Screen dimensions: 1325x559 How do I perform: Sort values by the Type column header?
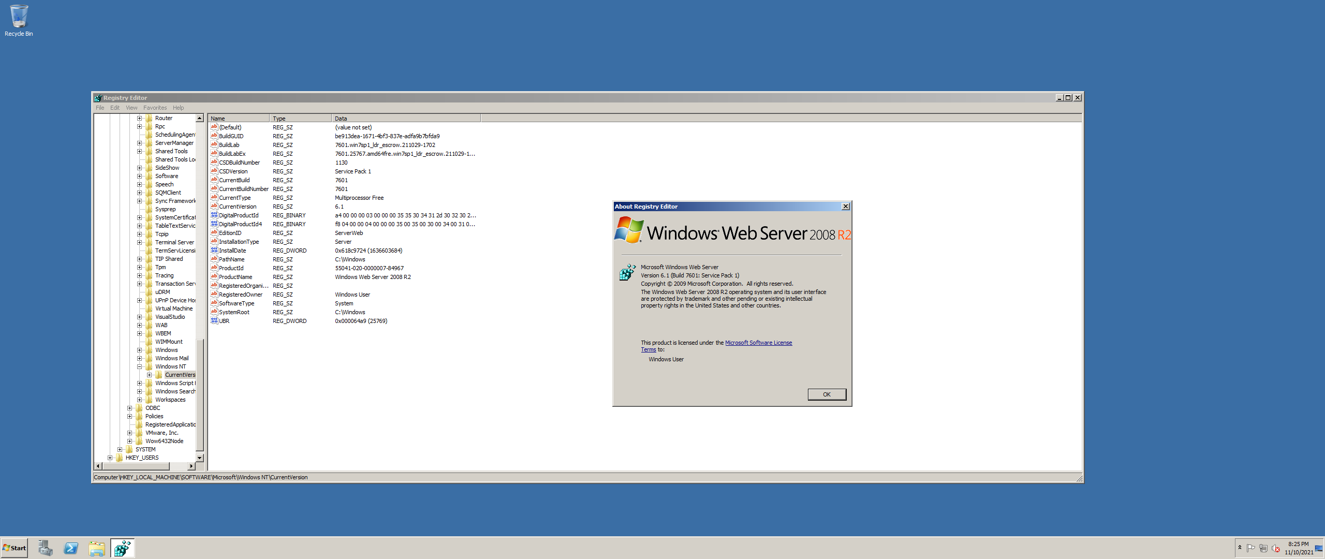300,119
